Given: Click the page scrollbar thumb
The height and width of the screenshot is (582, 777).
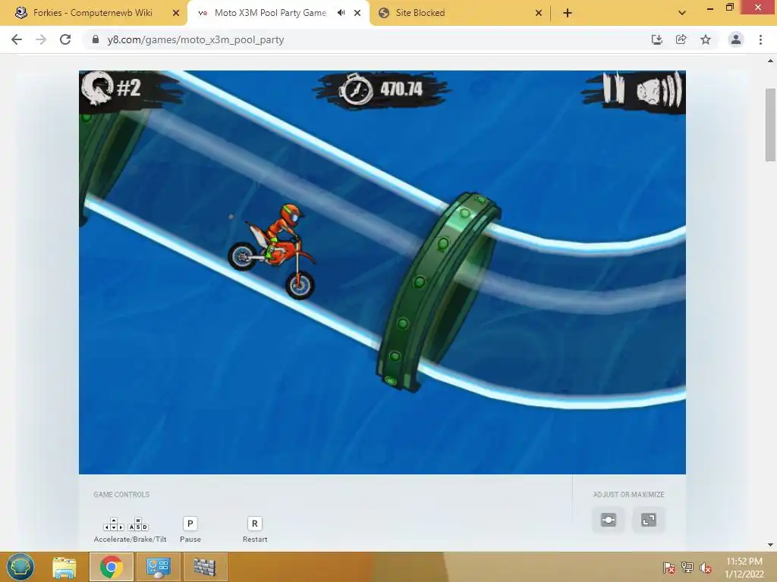Looking at the screenshot, I should point(770,125).
